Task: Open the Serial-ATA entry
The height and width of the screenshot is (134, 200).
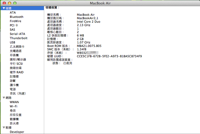Action: (17, 34)
